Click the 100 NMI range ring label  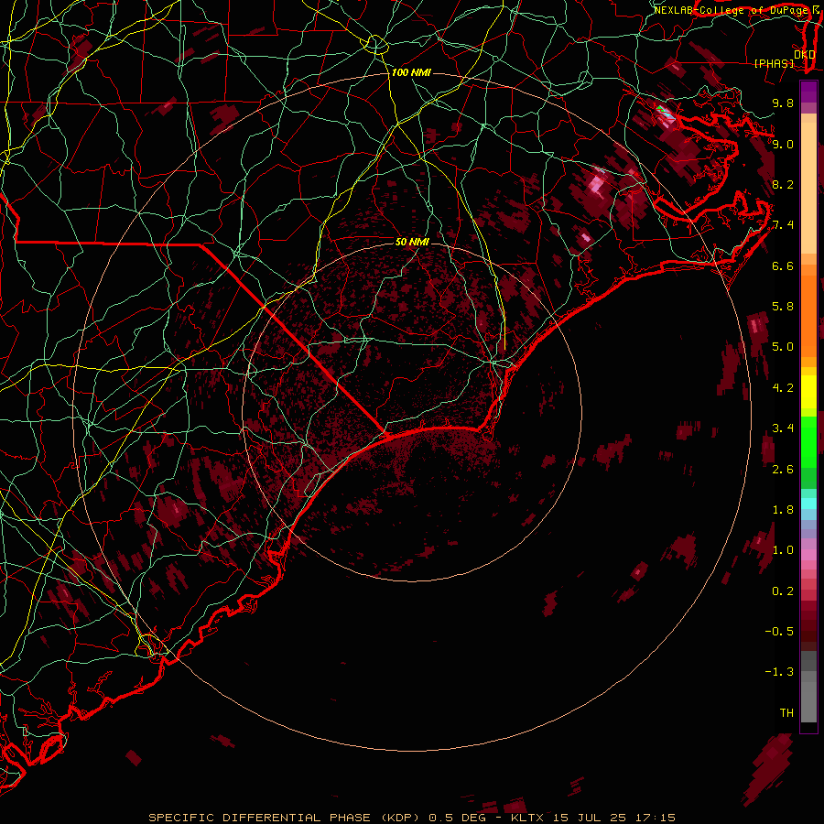coord(411,72)
